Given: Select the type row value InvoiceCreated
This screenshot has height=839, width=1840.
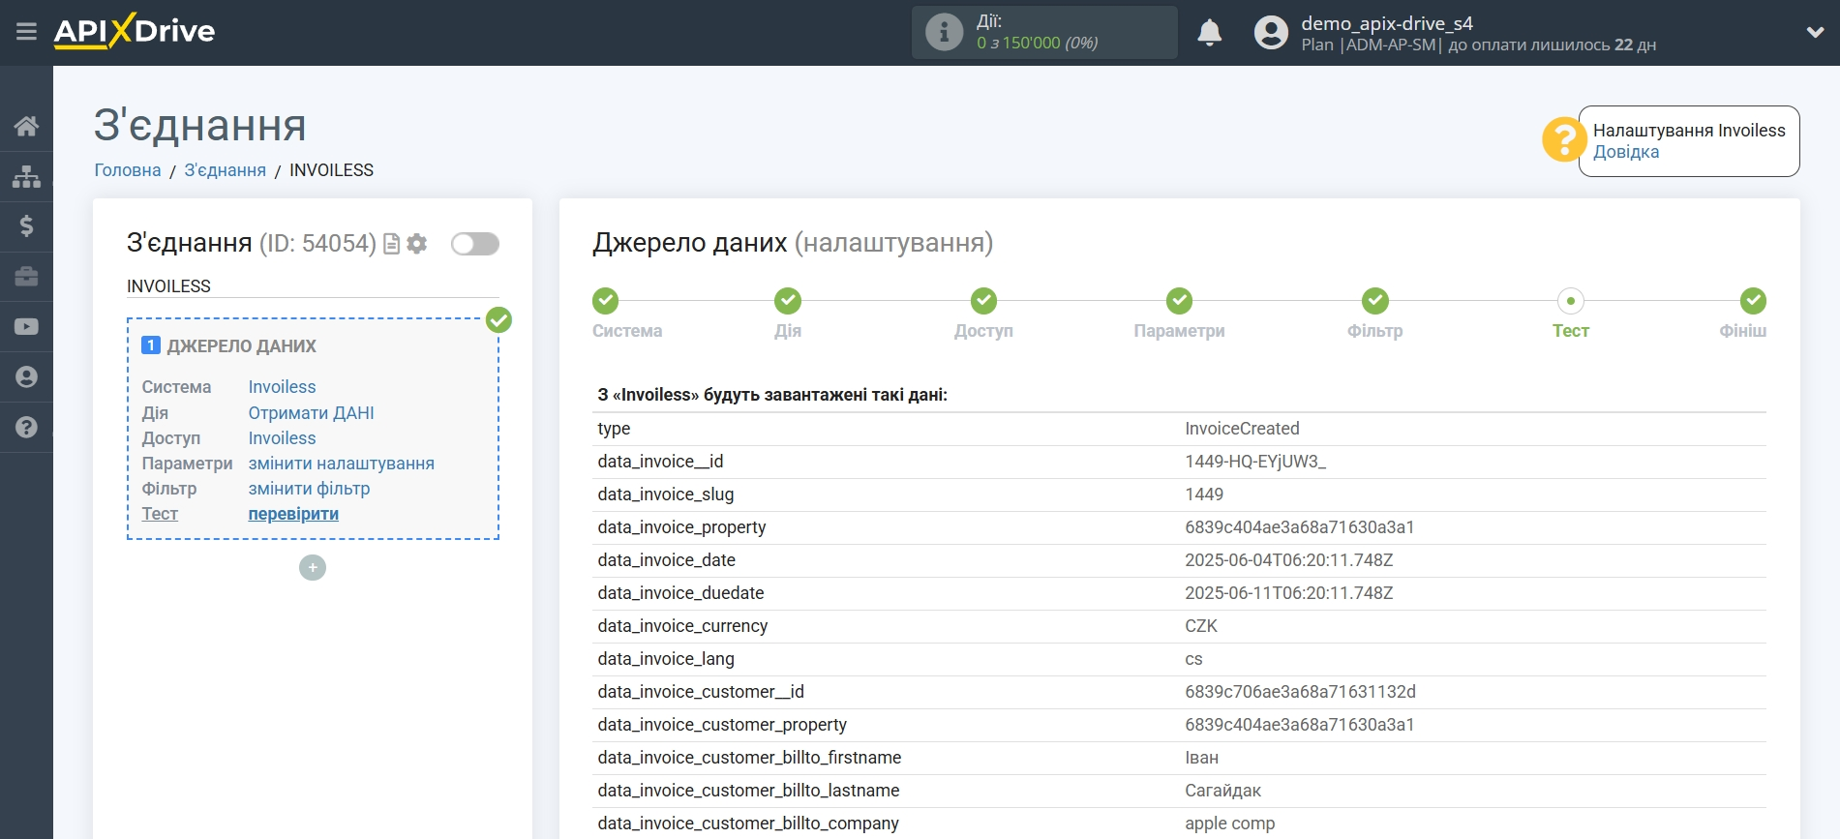Looking at the screenshot, I should point(1242,429).
